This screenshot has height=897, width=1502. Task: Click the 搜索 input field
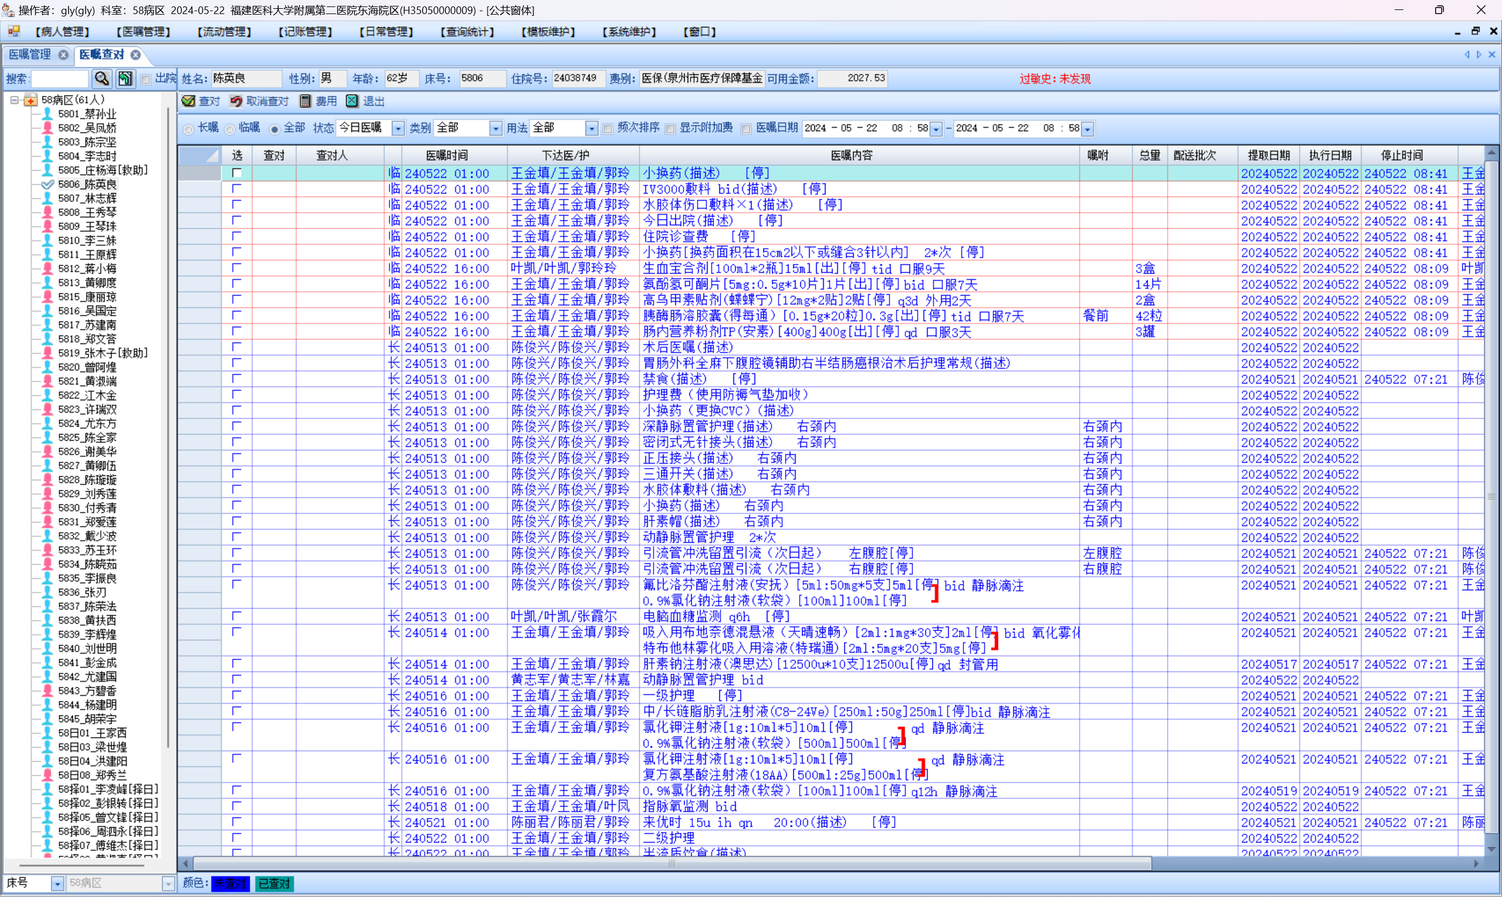59,79
